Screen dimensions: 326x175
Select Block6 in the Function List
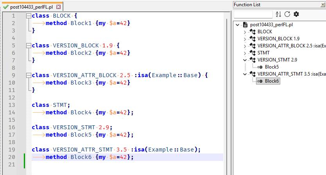(x=272, y=81)
